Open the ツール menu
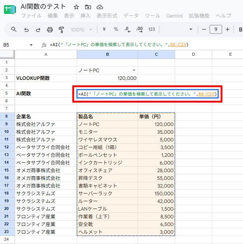This screenshot has width=243, height=244. pyautogui.click(x=152, y=16)
